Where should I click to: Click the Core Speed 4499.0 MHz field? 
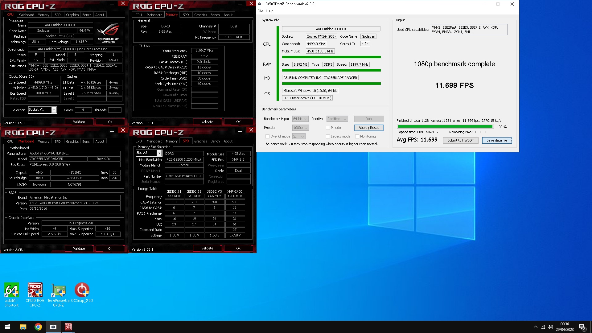coord(43,82)
